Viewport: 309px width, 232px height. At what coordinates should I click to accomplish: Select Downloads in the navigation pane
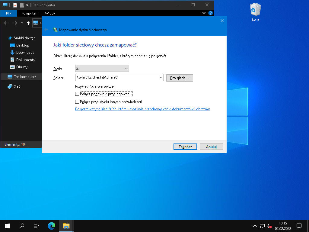tap(25, 53)
